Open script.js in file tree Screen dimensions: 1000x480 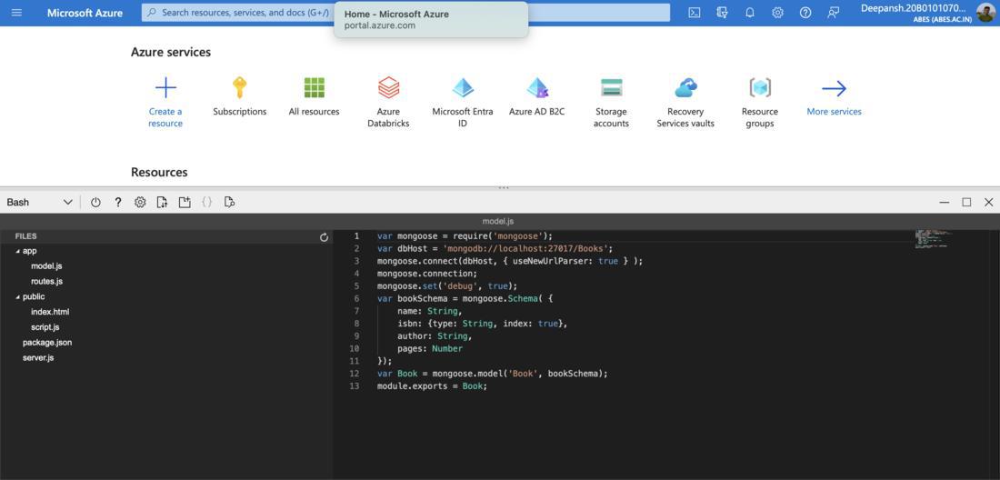point(45,327)
